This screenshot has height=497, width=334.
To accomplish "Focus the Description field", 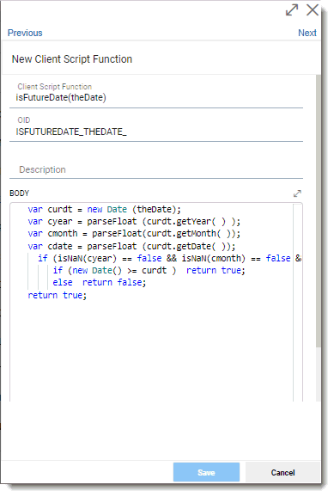I will pyautogui.click(x=156, y=169).
